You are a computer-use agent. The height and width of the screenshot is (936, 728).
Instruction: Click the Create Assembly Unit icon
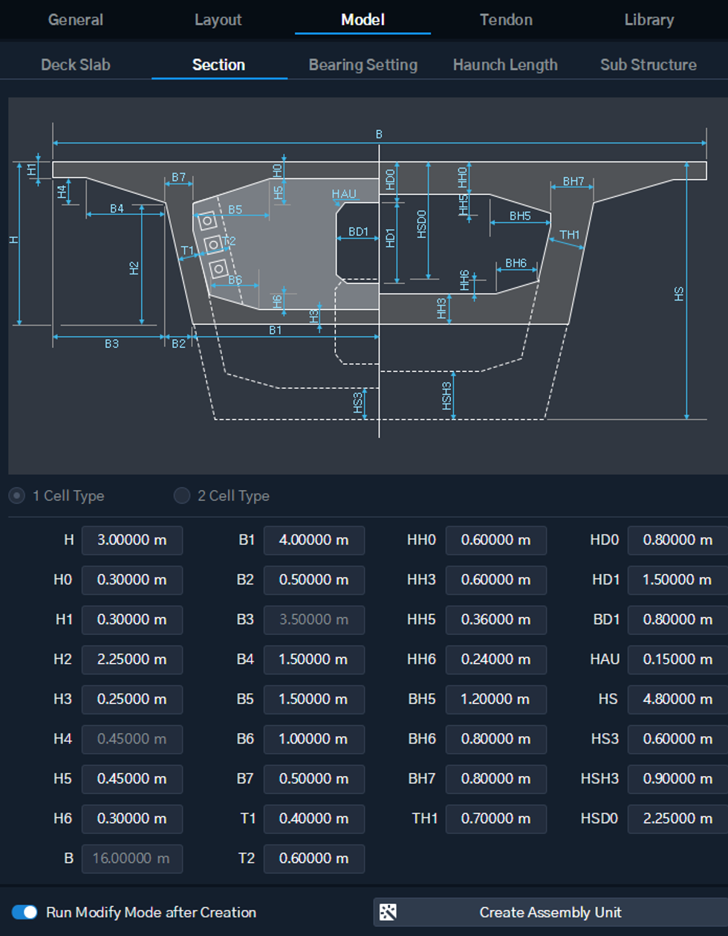(x=388, y=912)
